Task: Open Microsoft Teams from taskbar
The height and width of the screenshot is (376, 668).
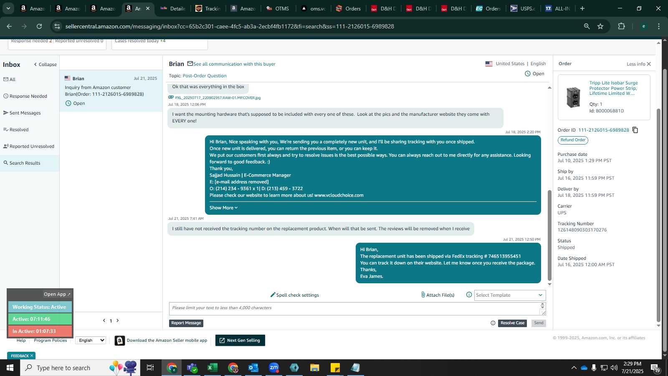Action: 192,368
